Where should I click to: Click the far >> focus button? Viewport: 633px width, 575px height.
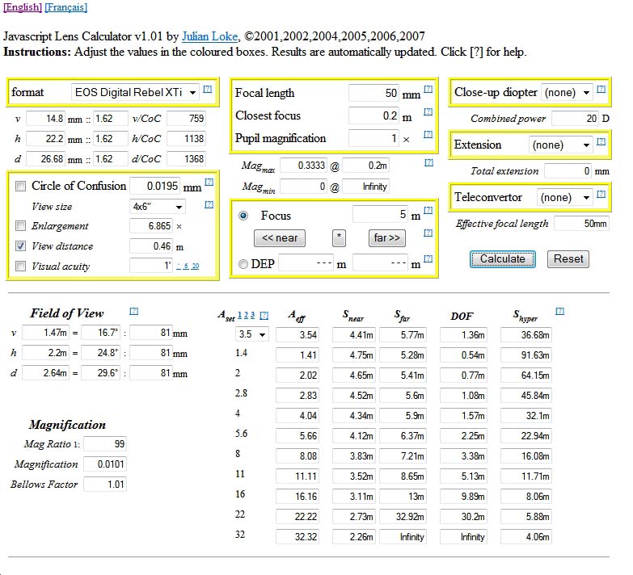coord(386,238)
